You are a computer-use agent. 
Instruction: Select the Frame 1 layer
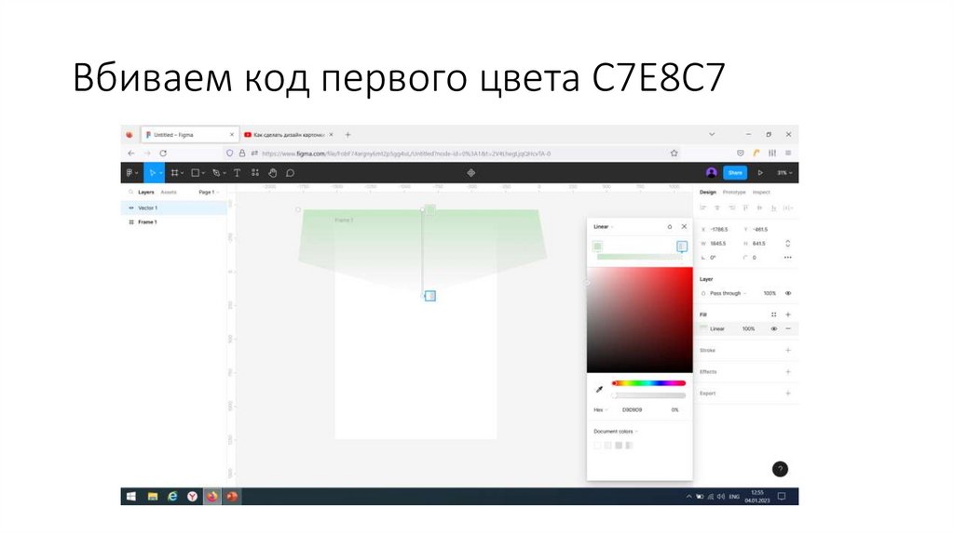tap(174, 222)
